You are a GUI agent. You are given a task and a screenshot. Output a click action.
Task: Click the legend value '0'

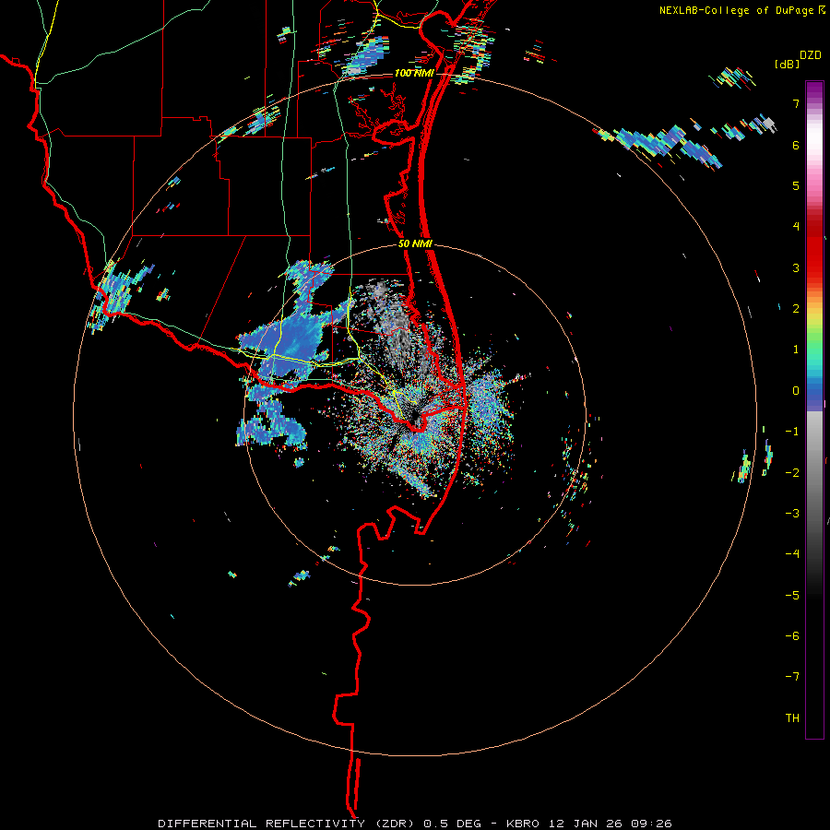pos(796,391)
